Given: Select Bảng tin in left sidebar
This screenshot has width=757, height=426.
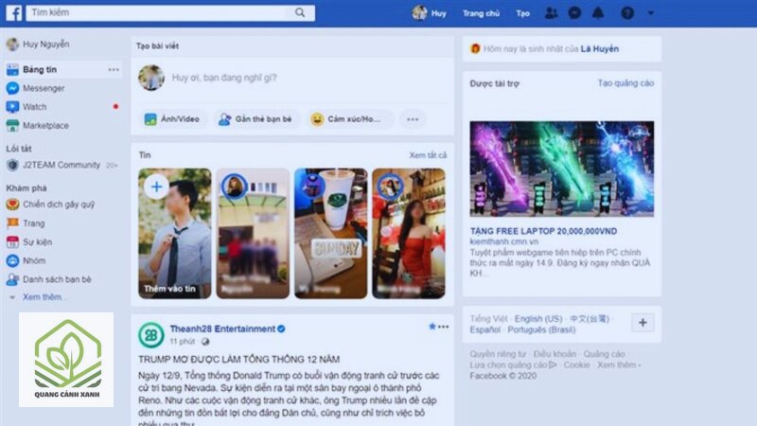Looking at the screenshot, I should pyautogui.click(x=62, y=69).
